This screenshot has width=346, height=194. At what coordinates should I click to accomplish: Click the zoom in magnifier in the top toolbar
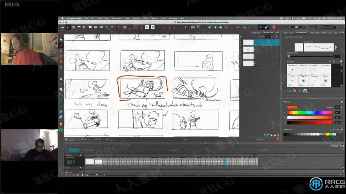tap(107, 27)
